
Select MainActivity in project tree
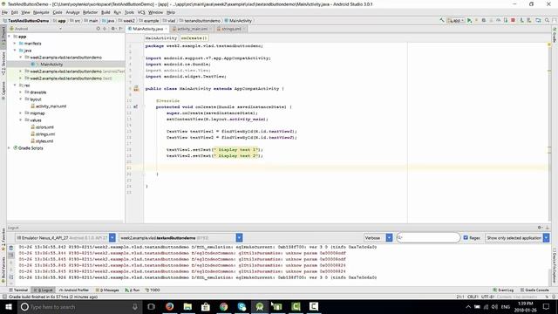pyautogui.click(x=51, y=65)
